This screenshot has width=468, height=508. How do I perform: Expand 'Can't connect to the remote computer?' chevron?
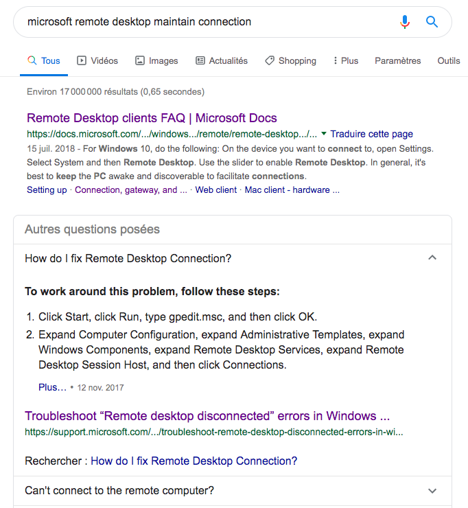click(x=432, y=491)
